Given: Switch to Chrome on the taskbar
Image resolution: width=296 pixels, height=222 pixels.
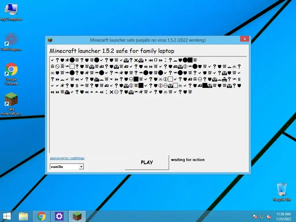Looking at the screenshot, I should click(41, 216).
